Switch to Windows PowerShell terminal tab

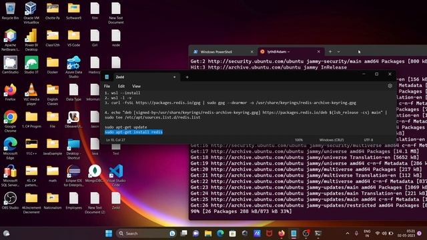223,52
